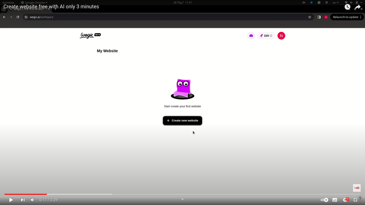Skip to next video
Image resolution: width=365 pixels, height=205 pixels.
click(23, 200)
